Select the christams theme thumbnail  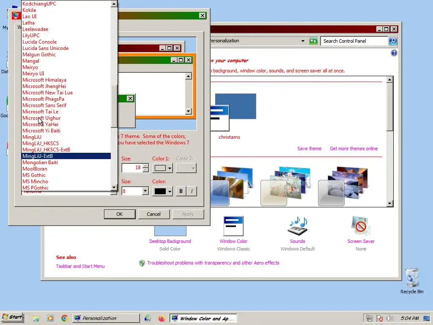click(233, 112)
